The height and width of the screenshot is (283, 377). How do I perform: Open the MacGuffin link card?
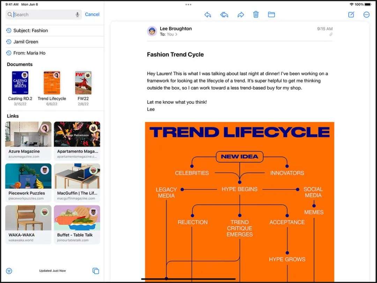coord(77,183)
